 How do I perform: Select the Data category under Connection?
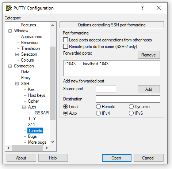pos(25,72)
